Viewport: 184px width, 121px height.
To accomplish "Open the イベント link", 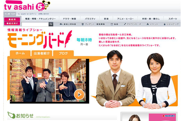I will pos(154,24).
